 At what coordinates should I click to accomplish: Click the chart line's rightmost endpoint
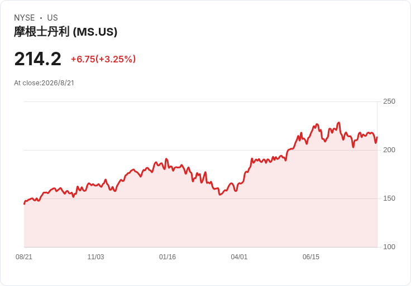tap(377, 137)
